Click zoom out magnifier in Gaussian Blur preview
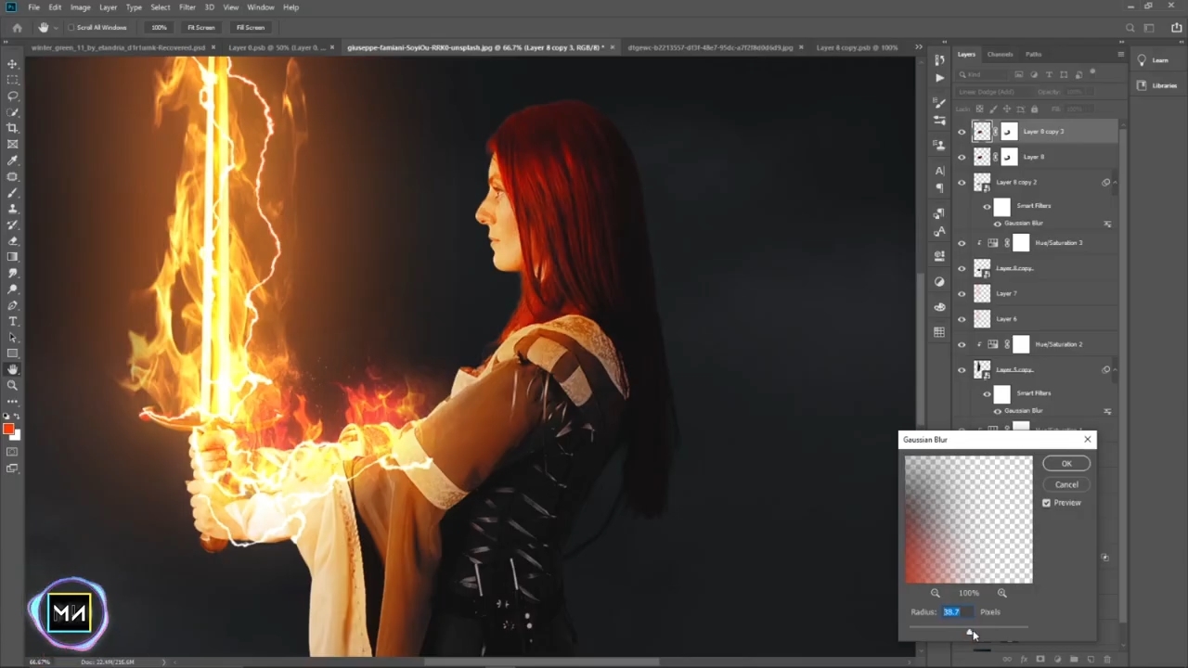The width and height of the screenshot is (1188, 668). (936, 593)
